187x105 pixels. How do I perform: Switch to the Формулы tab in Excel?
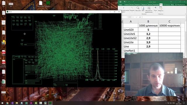click(144, 5)
